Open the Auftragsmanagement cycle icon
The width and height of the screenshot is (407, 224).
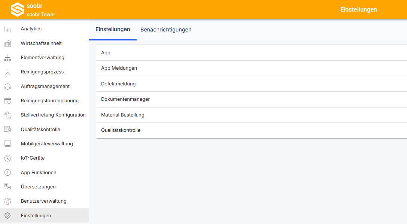(7, 87)
